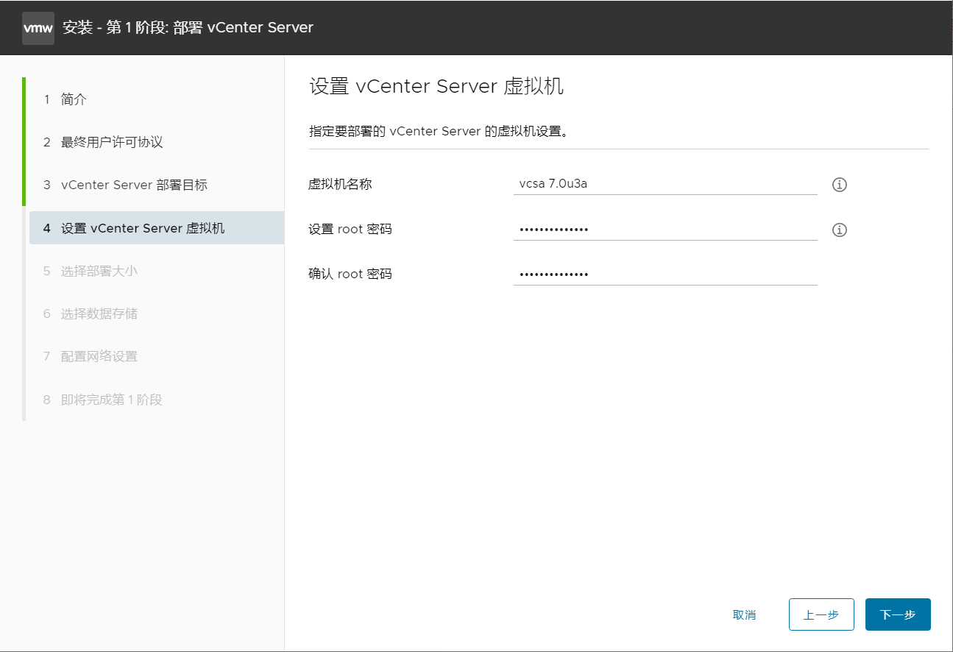Image resolution: width=953 pixels, height=652 pixels.
Task: Open the info tooltip beside 虚拟机名称
Action: [x=839, y=185]
